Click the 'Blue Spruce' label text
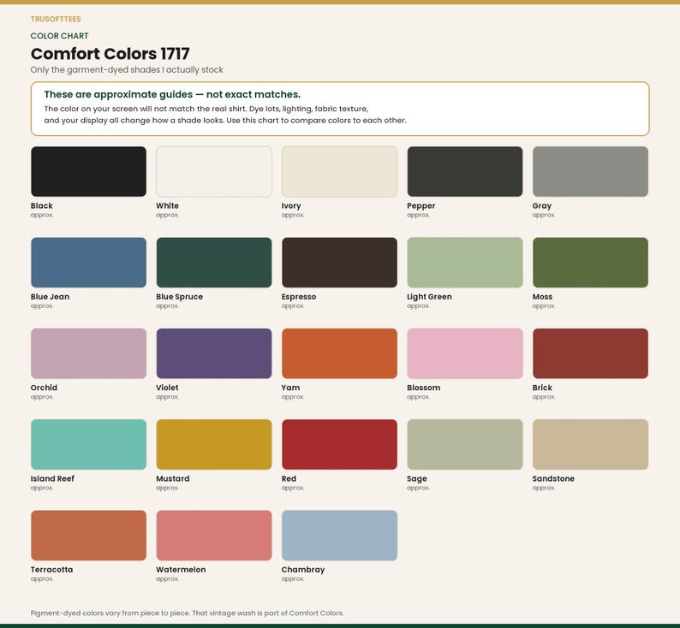Screen dimensions: 680x628 [x=180, y=297]
